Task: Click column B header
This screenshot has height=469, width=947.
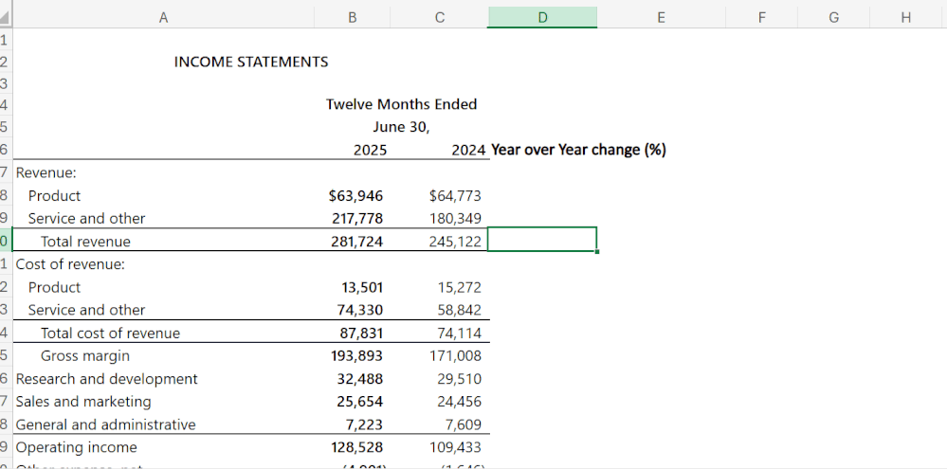Action: 353,17
